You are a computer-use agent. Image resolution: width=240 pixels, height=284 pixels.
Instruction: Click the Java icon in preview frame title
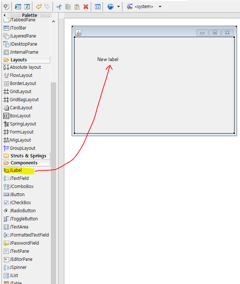click(78, 33)
